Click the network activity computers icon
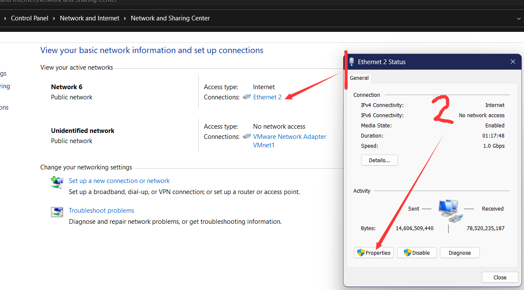The width and height of the screenshot is (524, 290). pyautogui.click(x=448, y=210)
